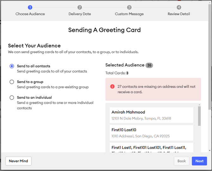Click step 1 Choose Audience circle
212x171 pixels.
click(x=30, y=7)
